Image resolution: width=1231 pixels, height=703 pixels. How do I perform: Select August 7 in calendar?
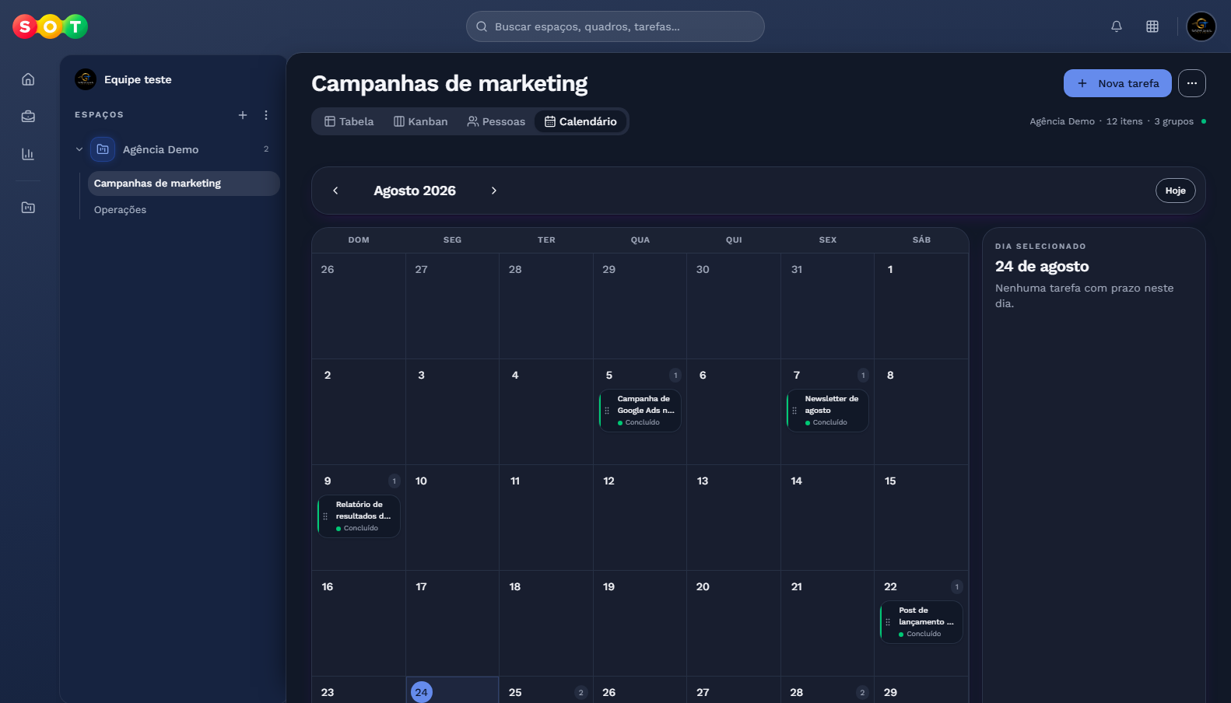click(797, 375)
